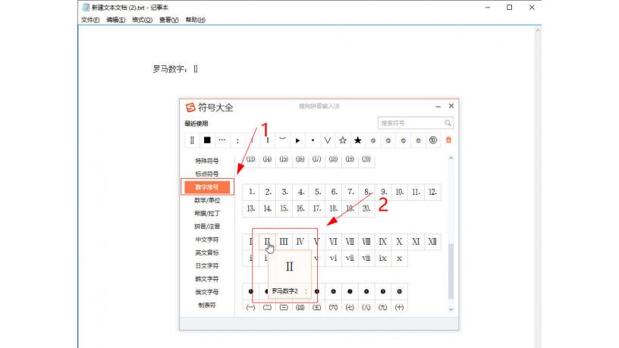Insert Roman numeral II from recent symbols row

click(x=192, y=140)
